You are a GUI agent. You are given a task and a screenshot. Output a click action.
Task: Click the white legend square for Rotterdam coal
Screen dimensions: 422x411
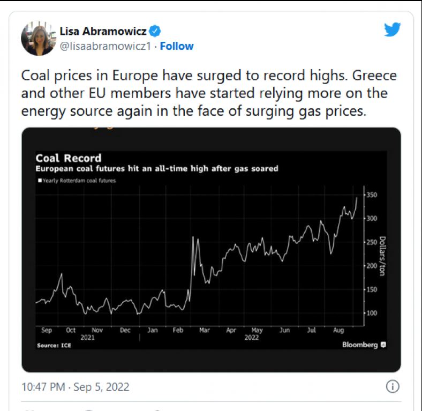pos(40,180)
